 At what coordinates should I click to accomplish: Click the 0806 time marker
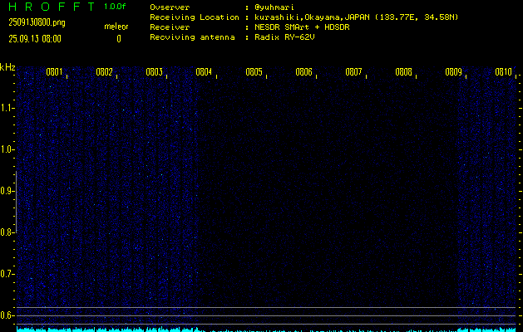pyautogui.click(x=303, y=72)
